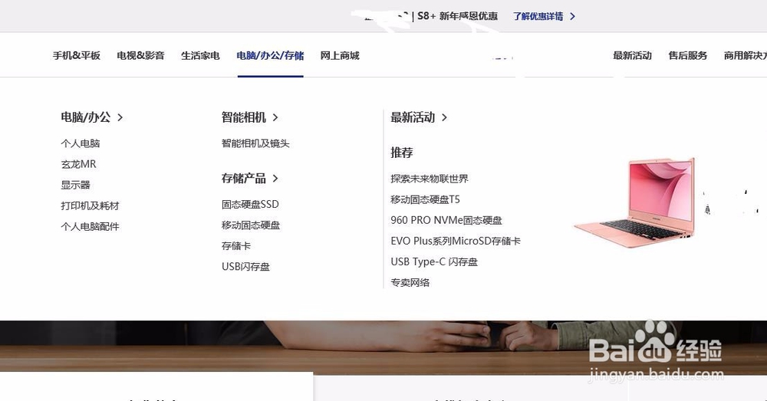Open 960 PRO NVMe固态硬盘 link

tap(446, 220)
